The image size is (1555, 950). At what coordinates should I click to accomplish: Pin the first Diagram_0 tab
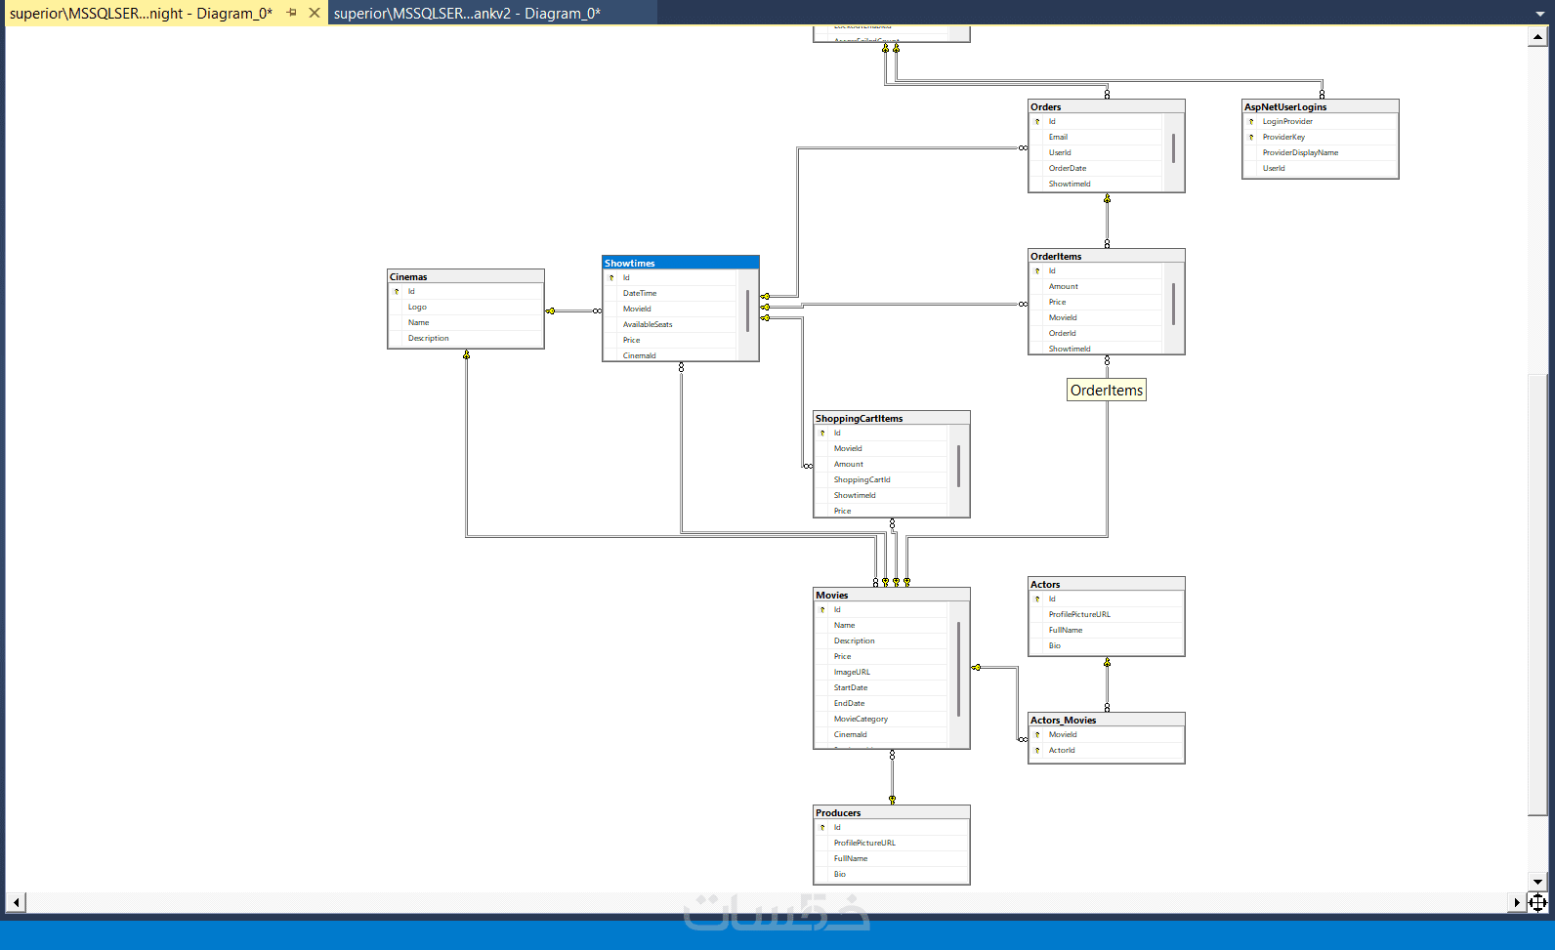[x=291, y=13]
